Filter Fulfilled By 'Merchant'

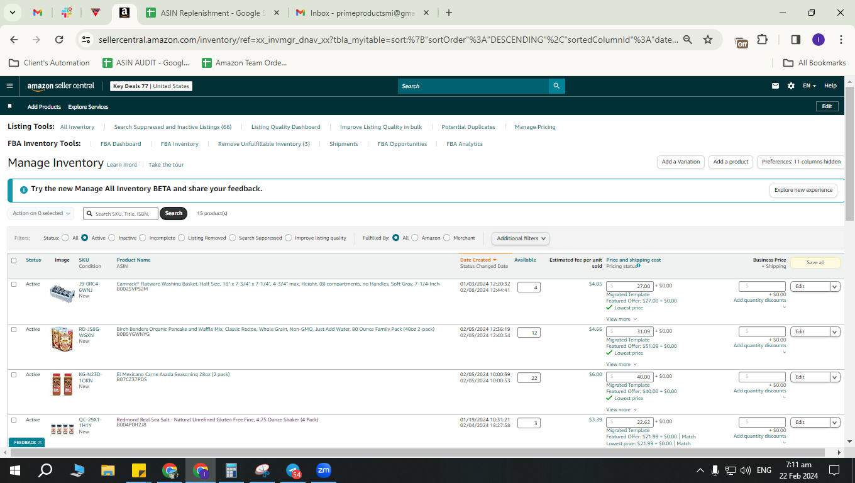[x=447, y=238]
